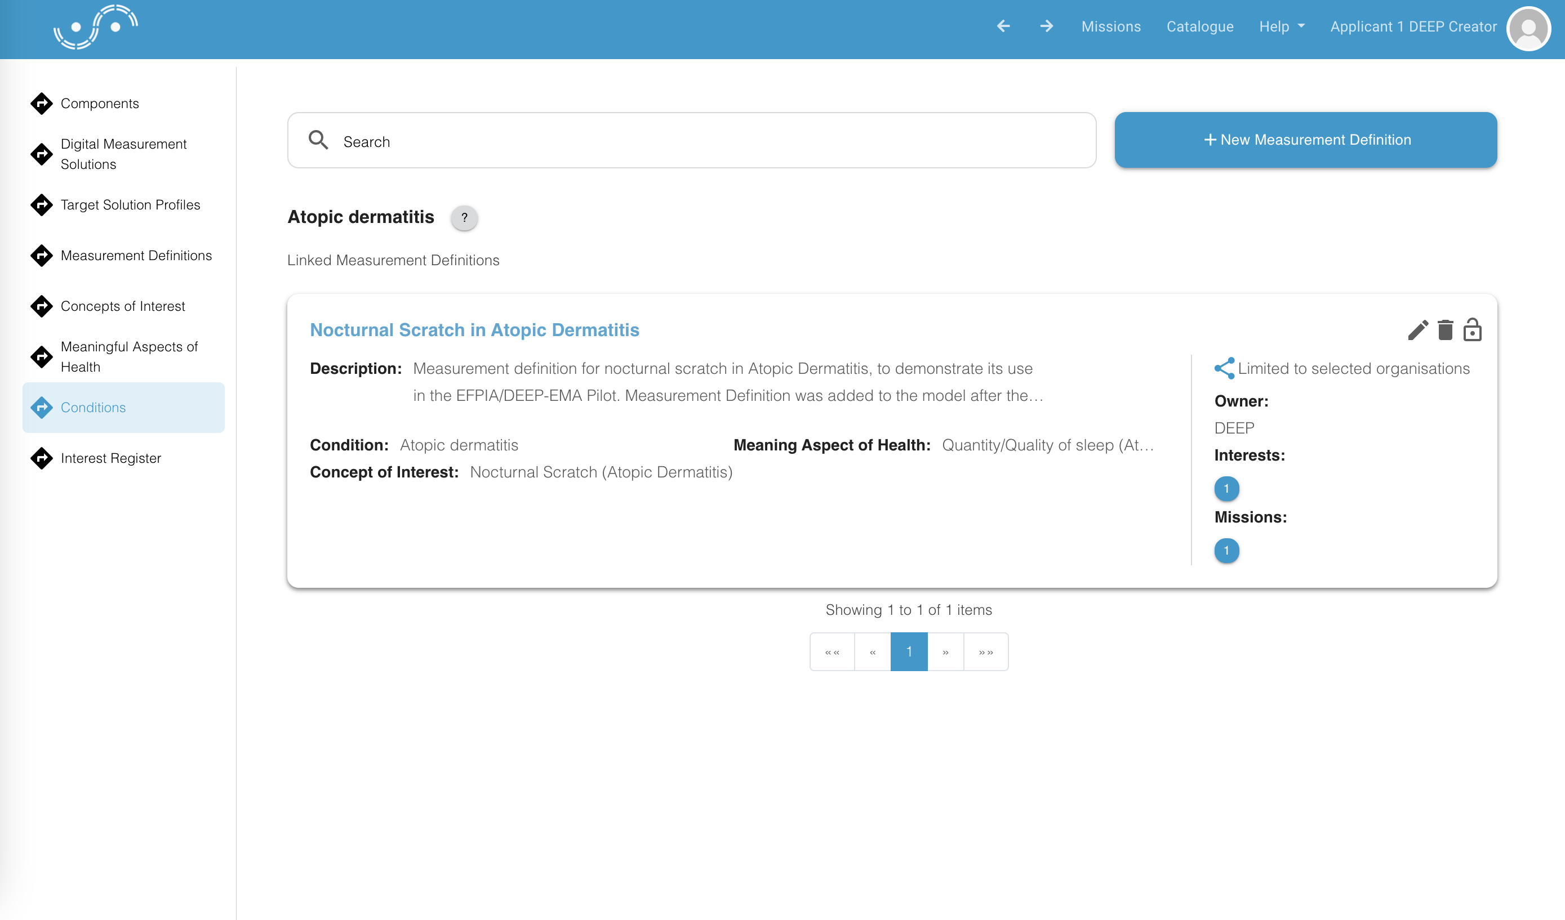Image resolution: width=1565 pixels, height=920 pixels.
Task: Focus the Search input field
Action: (692, 140)
